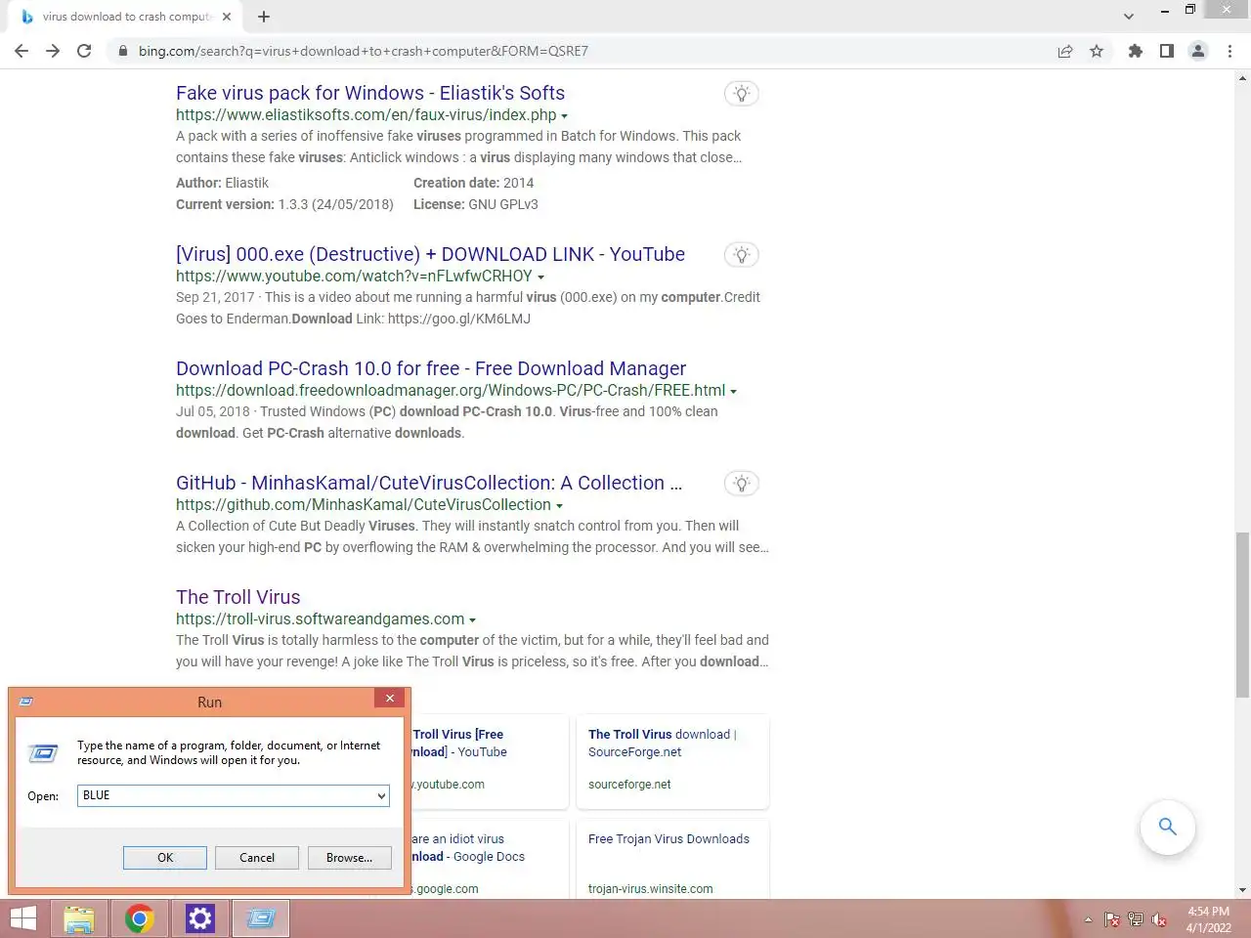Click the Run dialog title bar icon
This screenshot has height=938, width=1251.
[26, 702]
